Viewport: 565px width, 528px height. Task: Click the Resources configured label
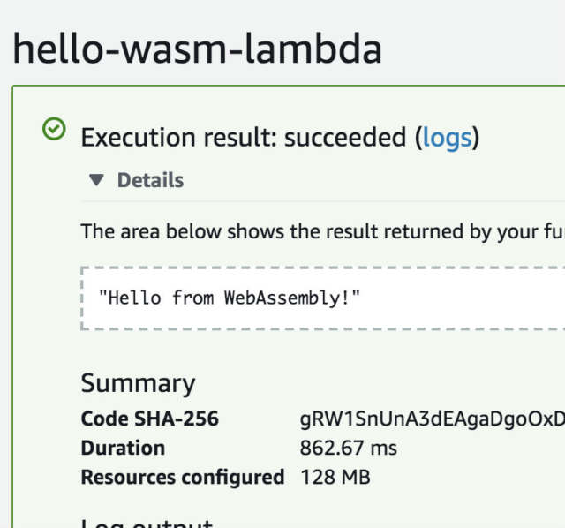(183, 477)
